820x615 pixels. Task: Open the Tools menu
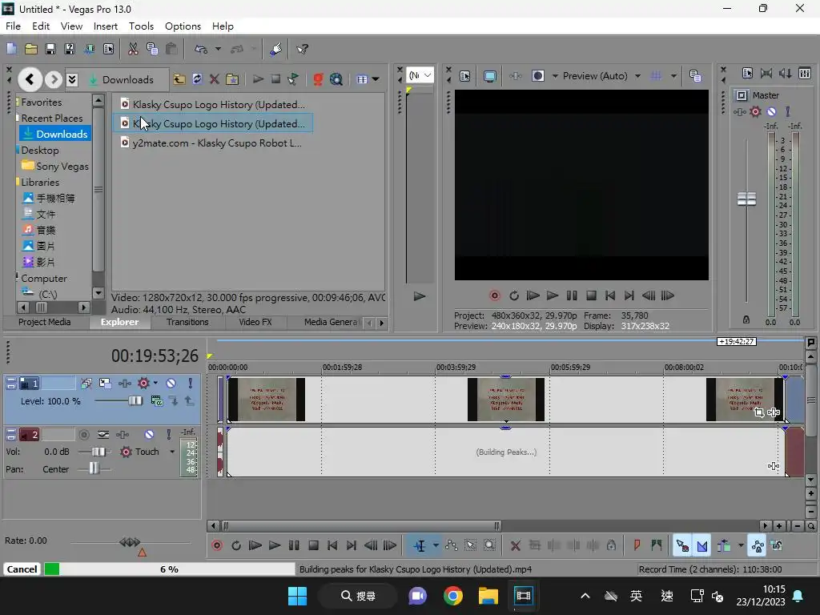coord(141,26)
